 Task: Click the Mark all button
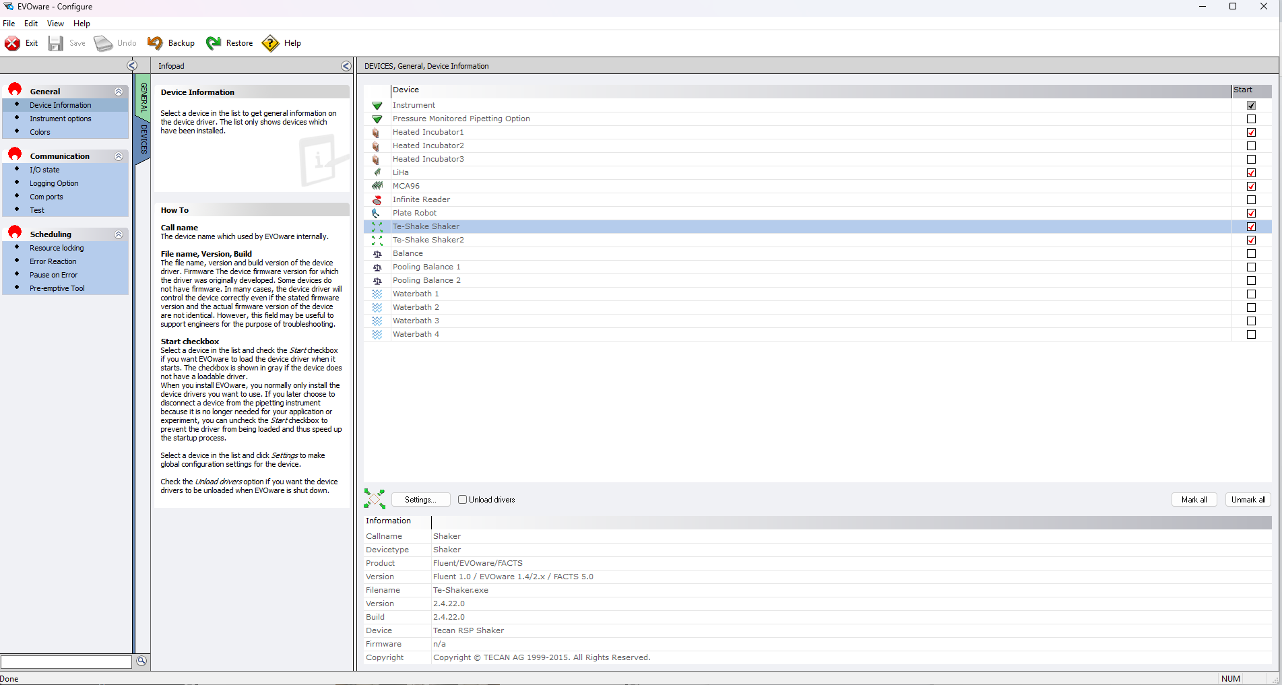click(1194, 500)
